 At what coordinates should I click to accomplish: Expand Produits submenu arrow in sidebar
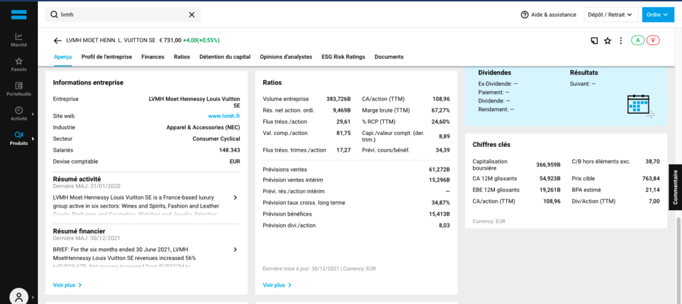tap(33, 138)
